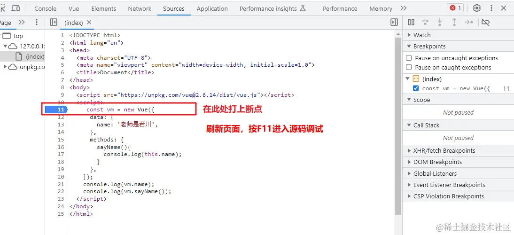Show more navigator tabs beside Page

22,22
